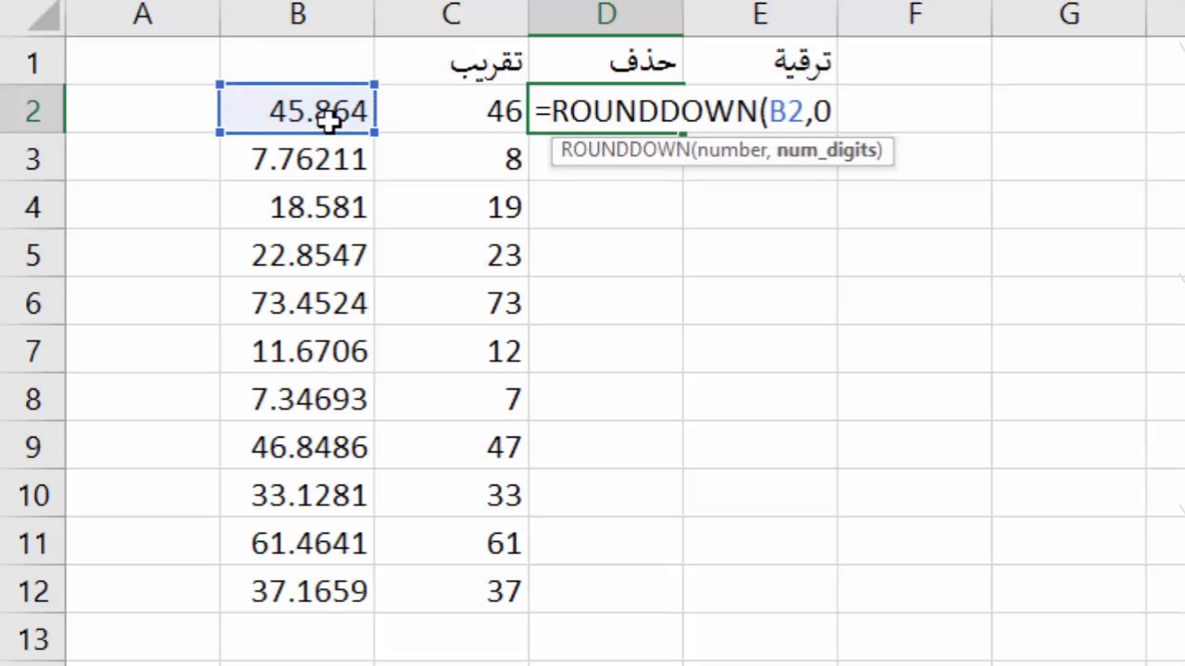Click cell C10 with value 33

pos(451,495)
